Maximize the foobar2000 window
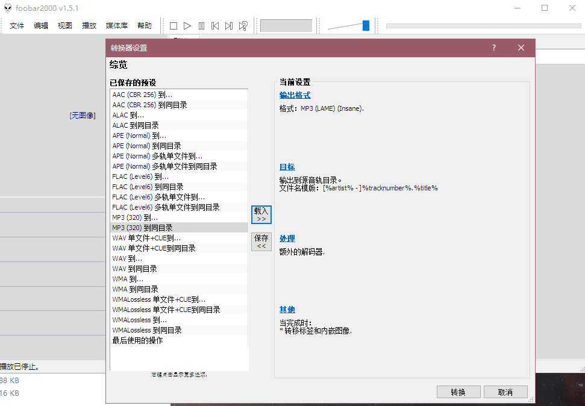Viewport: 585px width, 406px height. click(x=545, y=8)
